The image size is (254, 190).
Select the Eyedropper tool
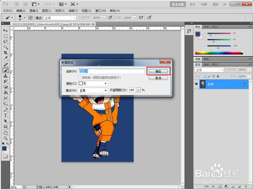pos(6,58)
